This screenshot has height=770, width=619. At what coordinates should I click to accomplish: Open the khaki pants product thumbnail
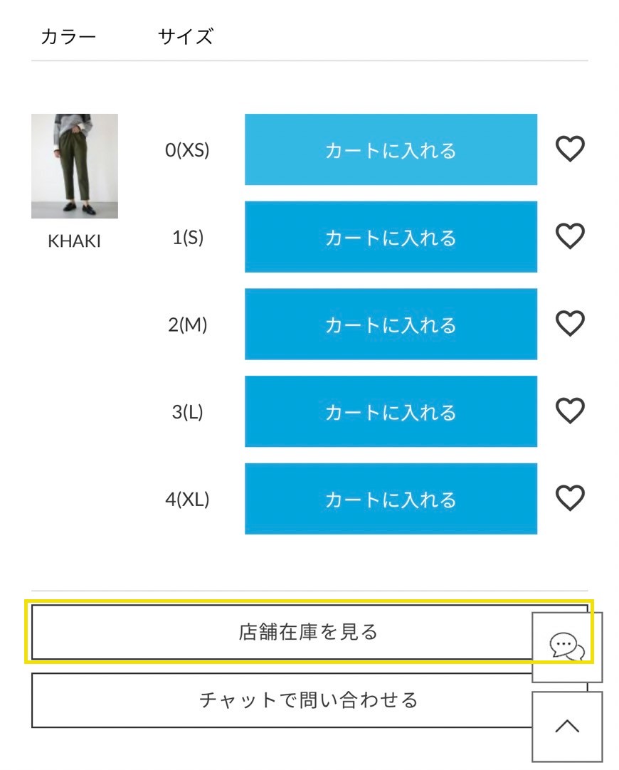(75, 166)
